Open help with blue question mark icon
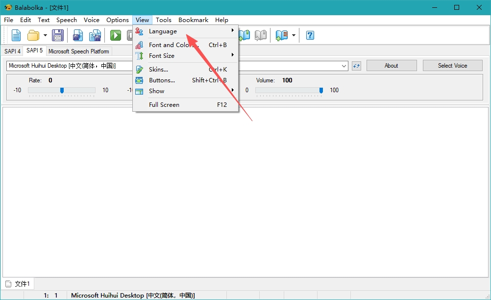 [310, 35]
